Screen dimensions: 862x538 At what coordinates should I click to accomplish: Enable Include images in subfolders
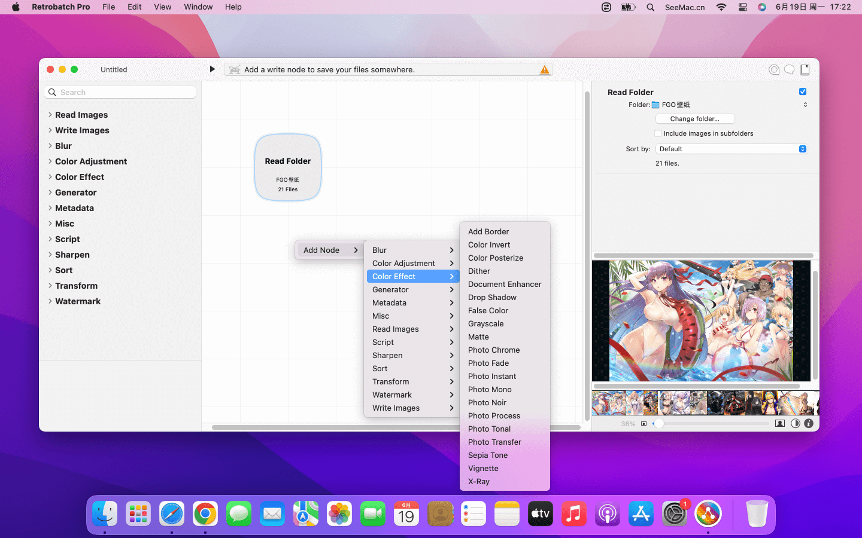[658, 133]
